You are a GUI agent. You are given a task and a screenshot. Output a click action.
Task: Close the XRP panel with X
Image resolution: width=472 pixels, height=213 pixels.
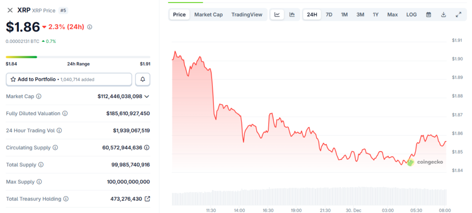pos(10,10)
